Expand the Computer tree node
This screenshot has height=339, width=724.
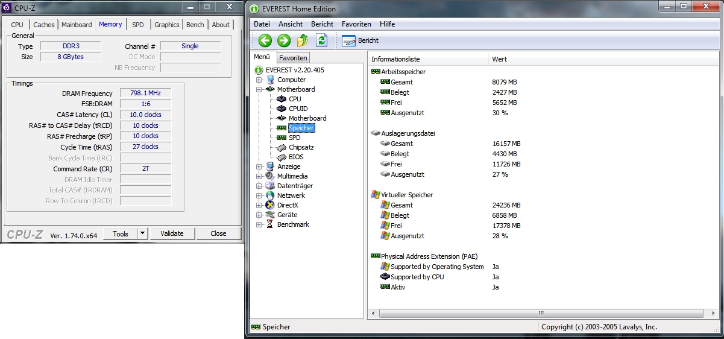pos(259,80)
